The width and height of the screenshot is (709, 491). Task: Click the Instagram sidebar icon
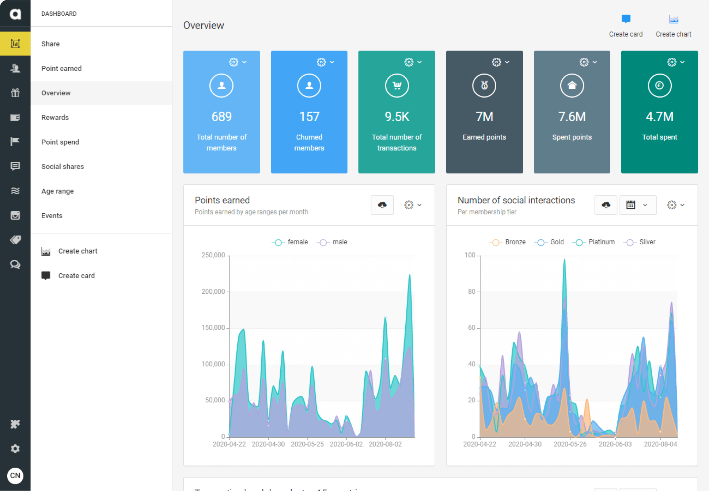tap(15, 215)
